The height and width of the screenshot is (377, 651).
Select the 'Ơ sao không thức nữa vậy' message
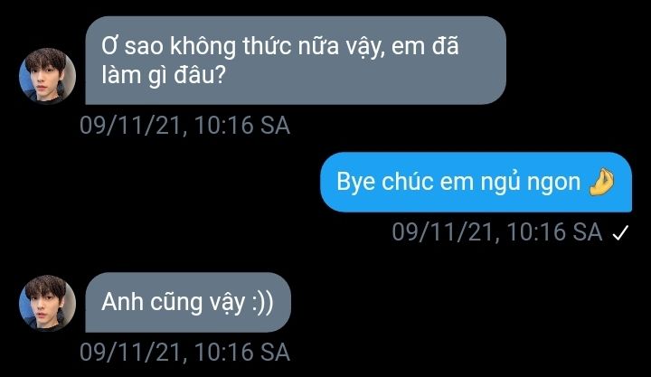[296, 61]
